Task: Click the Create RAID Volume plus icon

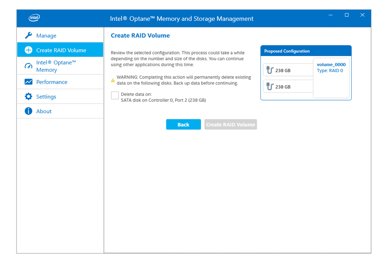Action: [29, 50]
